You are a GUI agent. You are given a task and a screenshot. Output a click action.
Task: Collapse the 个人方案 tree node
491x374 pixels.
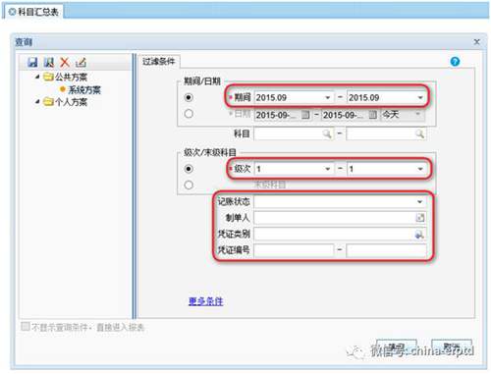coord(37,102)
